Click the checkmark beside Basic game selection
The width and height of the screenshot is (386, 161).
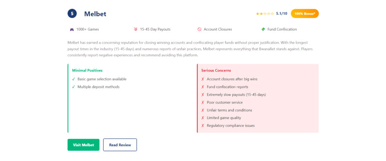tap(74, 79)
